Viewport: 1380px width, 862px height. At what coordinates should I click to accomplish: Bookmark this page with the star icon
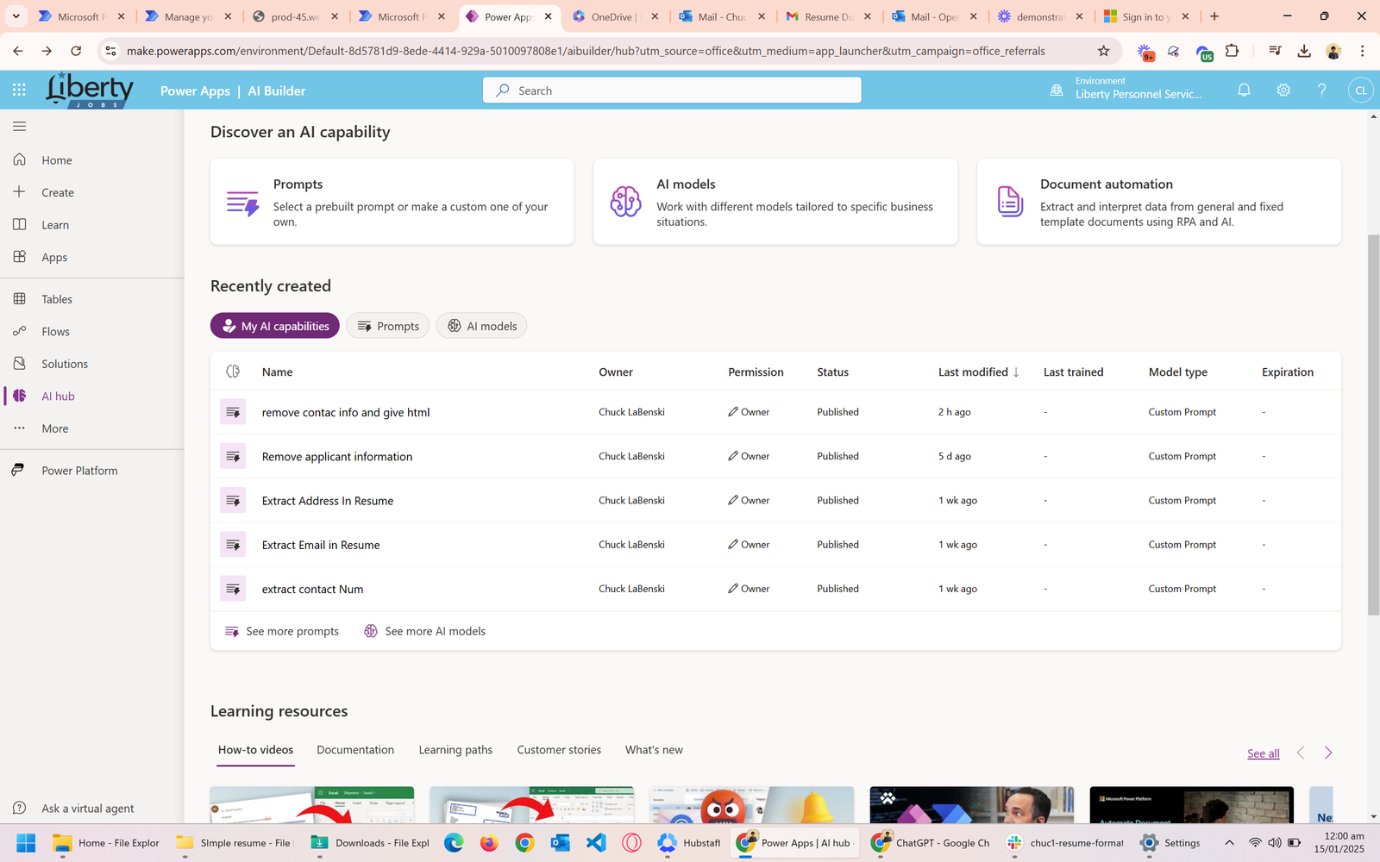(x=1103, y=51)
